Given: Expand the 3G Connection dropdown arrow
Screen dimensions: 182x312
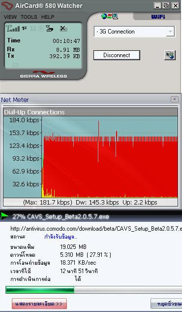Looking at the screenshot, I should pyautogui.click(x=170, y=32).
